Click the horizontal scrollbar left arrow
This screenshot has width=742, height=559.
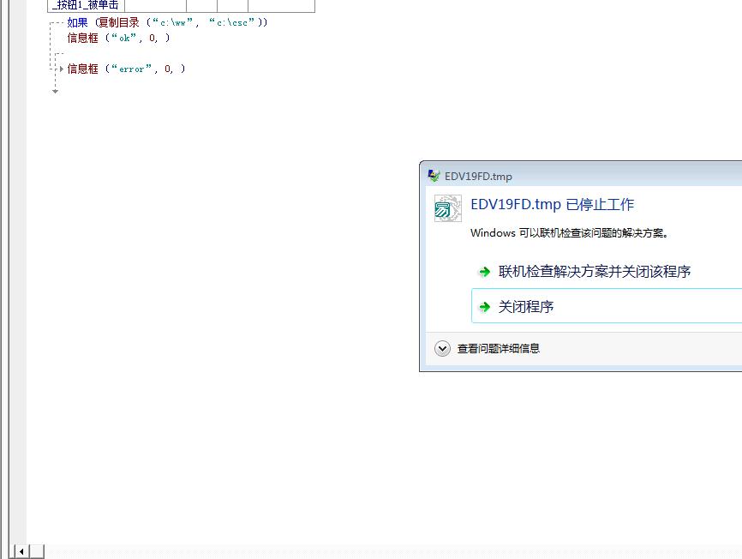click(x=21, y=551)
